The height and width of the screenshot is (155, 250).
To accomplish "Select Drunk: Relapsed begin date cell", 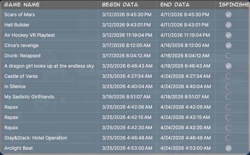I will pyautogui.click(x=126, y=56).
